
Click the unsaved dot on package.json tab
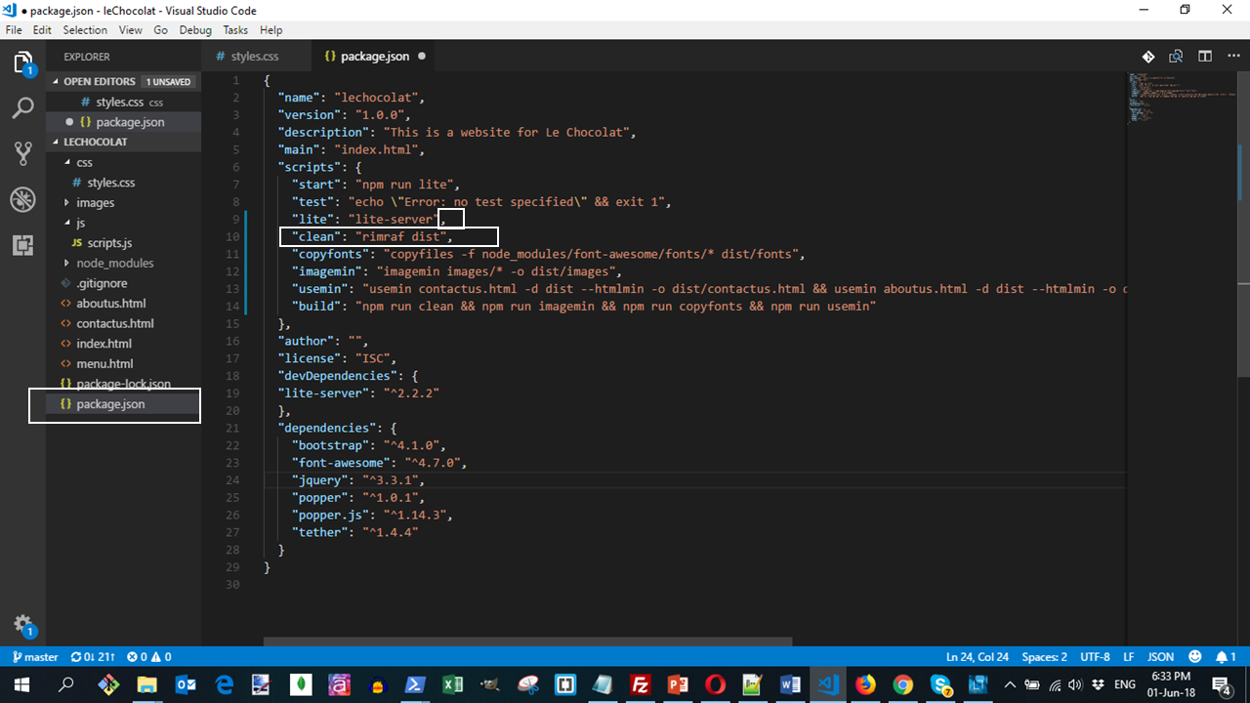tap(422, 57)
